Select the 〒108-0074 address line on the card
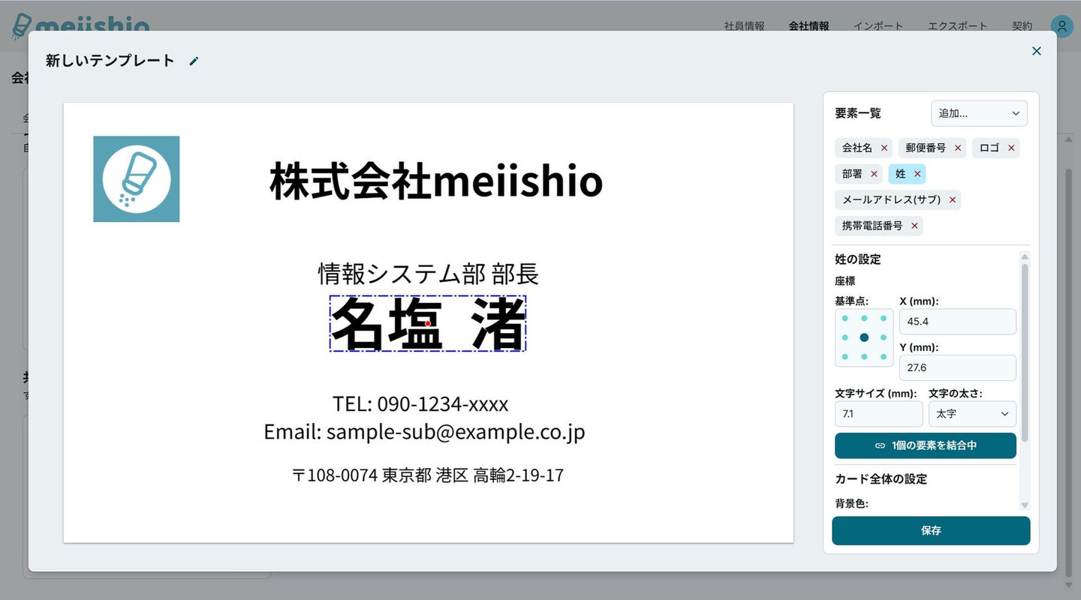The height and width of the screenshot is (600, 1081). (428, 475)
